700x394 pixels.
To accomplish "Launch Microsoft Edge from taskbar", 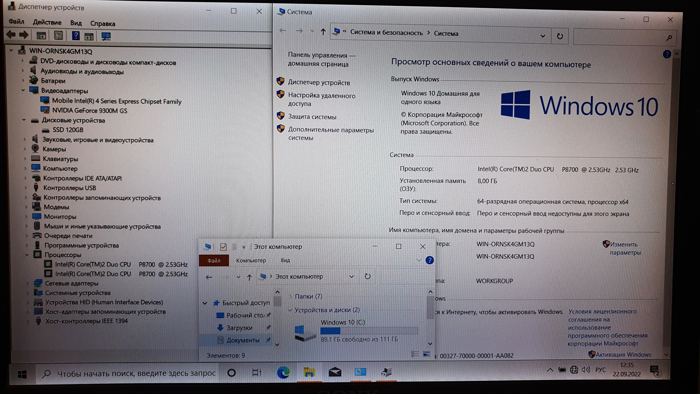I will pyautogui.click(x=283, y=372).
